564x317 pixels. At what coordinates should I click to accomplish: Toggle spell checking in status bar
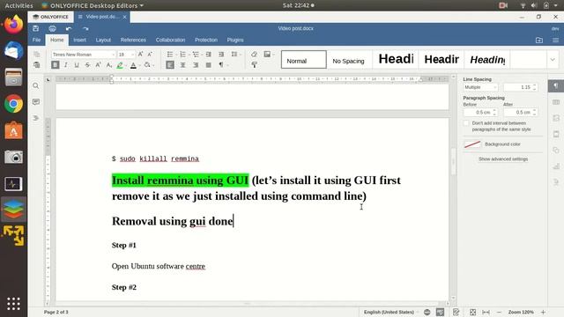pos(441,312)
